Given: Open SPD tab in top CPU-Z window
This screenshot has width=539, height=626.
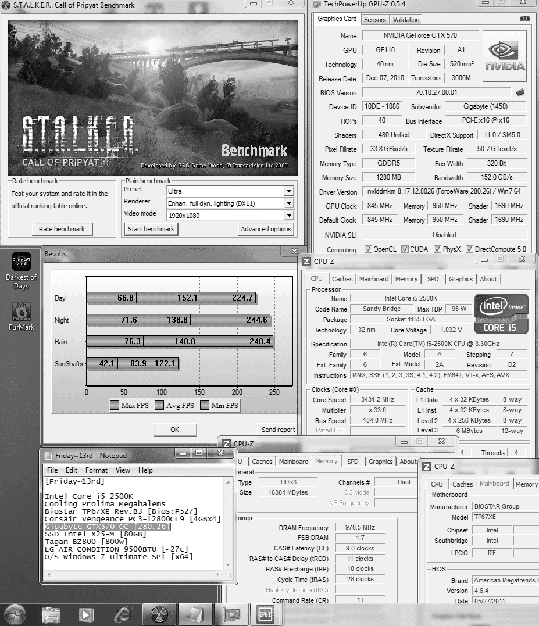Looking at the screenshot, I should point(433,279).
